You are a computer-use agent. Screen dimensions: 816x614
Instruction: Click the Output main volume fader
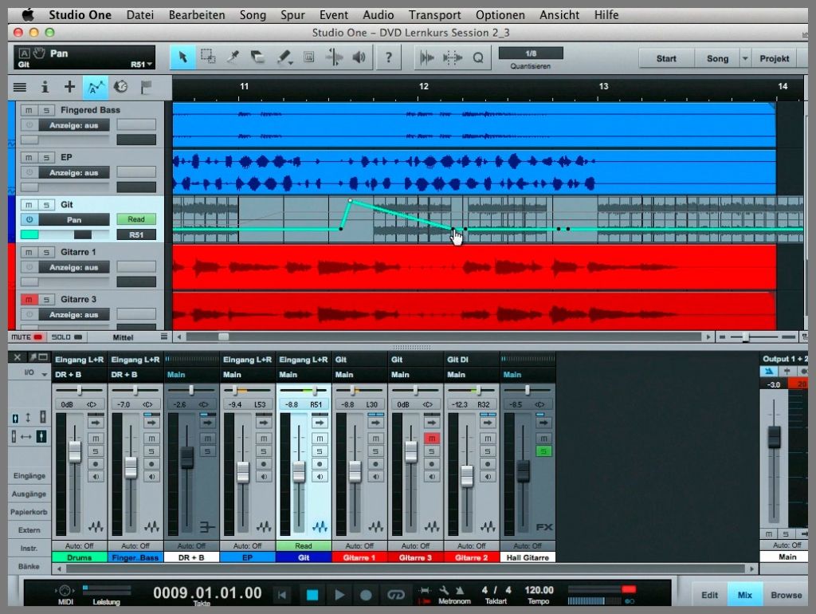(x=775, y=436)
